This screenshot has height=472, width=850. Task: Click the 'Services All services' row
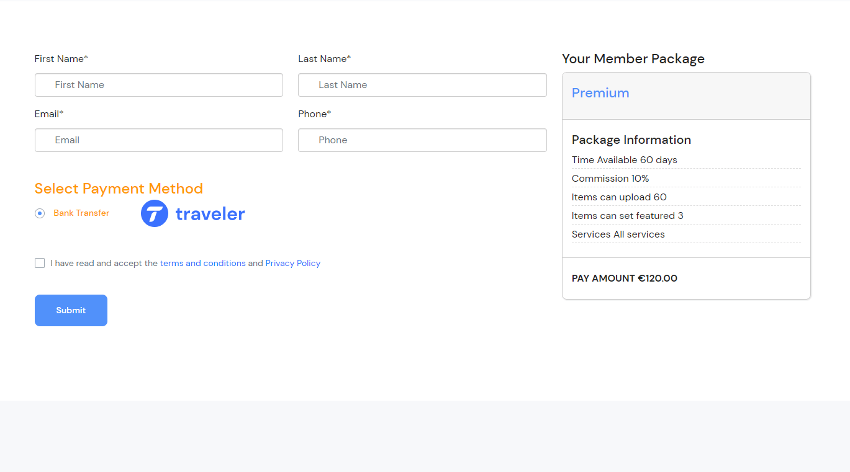pyautogui.click(x=618, y=234)
